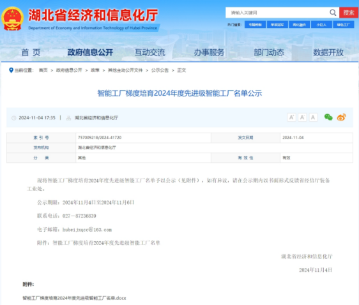The image size is (359, 305).
Task: Click the article title 智能工厂梯度培育2024年度先进级智能工厂名单公示
Action: [x=179, y=93]
